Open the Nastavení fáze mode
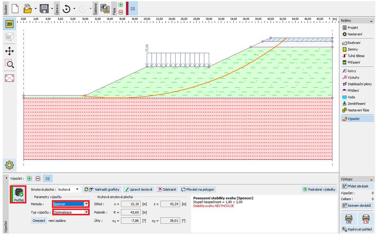Image resolution: width=377 pixels, height=237 pixels. 357,110
